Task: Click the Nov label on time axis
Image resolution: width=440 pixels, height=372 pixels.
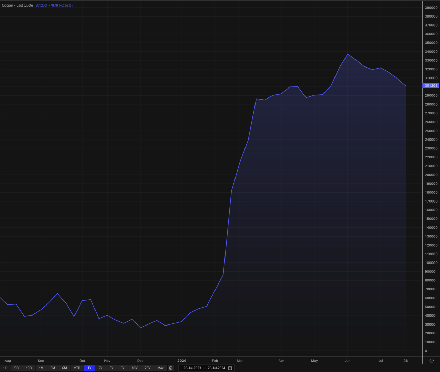Action: (107, 361)
